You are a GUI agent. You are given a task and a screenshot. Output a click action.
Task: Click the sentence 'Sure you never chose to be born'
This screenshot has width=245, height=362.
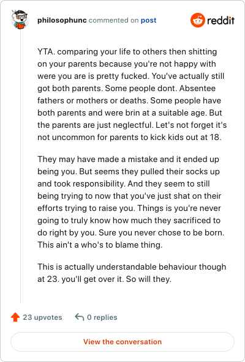pyautogui.click(x=162, y=232)
